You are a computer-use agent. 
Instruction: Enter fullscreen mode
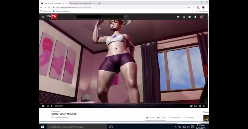click(204, 106)
